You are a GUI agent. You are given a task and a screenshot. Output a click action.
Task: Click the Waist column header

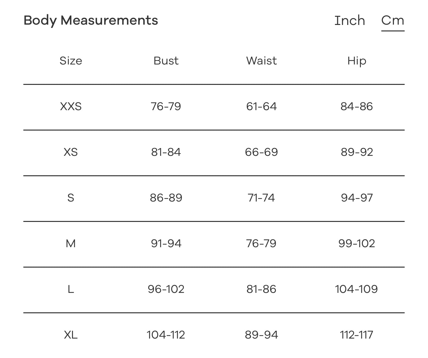261,61
